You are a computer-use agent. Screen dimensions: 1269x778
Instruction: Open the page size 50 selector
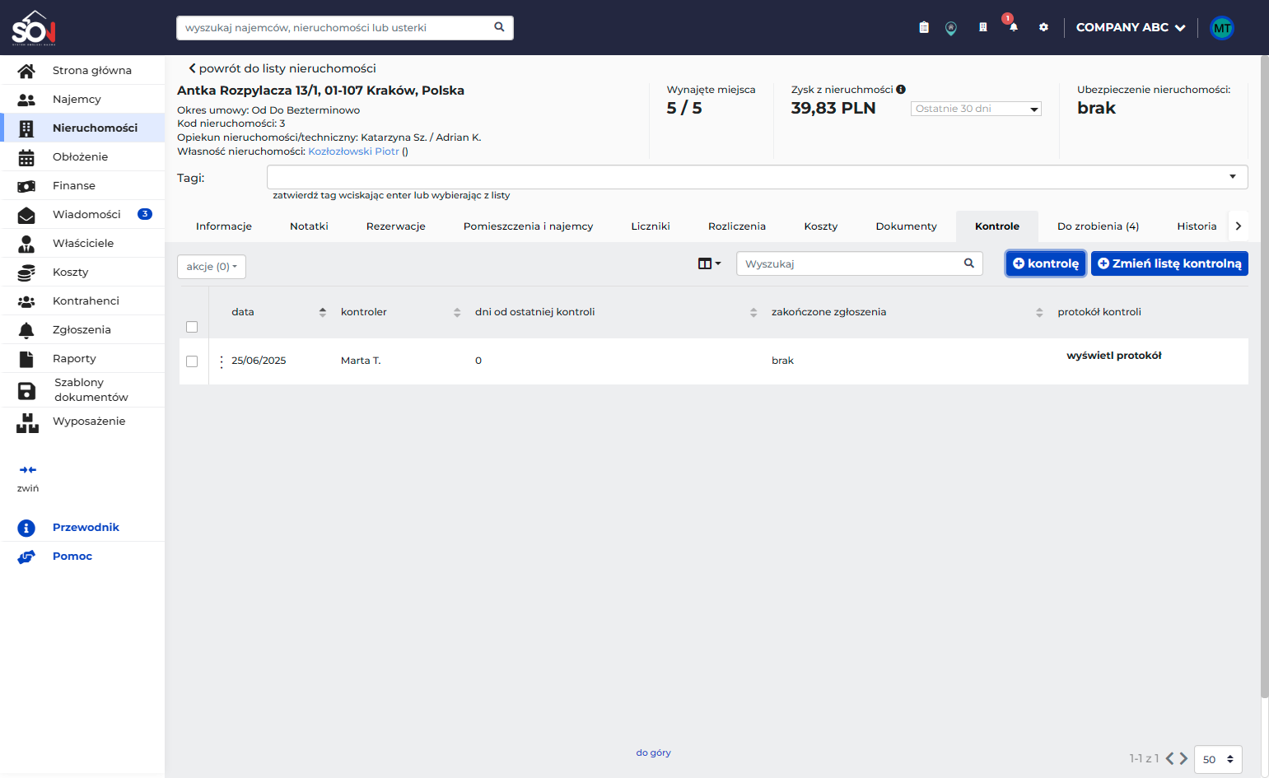pyautogui.click(x=1218, y=759)
